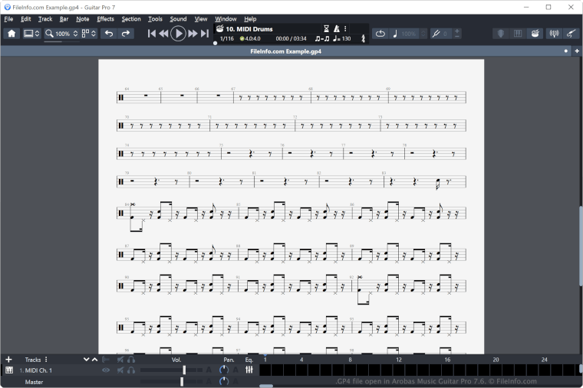Toggle visibility eye of MIDI Ch. 1
This screenshot has width=583, height=388.
click(x=106, y=370)
